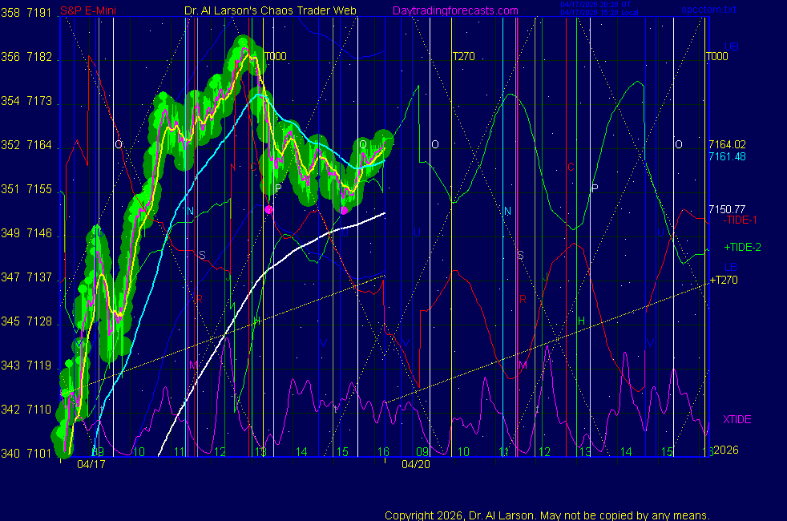
Task: Click the 2026 year label
Action: pos(726,450)
